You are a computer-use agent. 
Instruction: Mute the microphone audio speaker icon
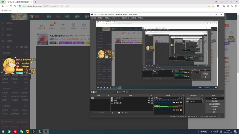tap(177, 102)
